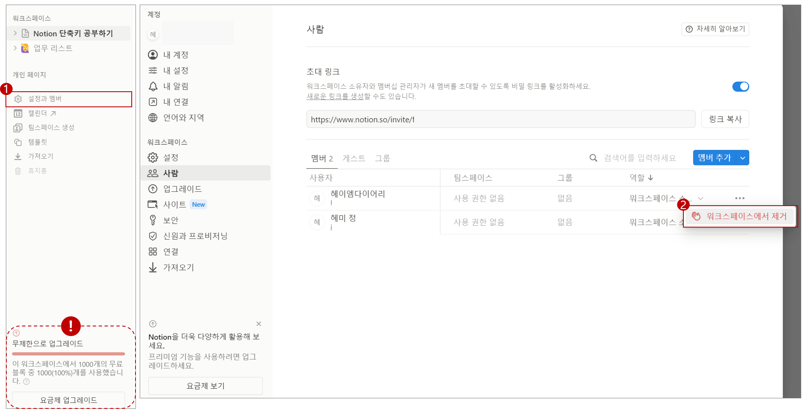Open the 업그레이드 up-arrow icon

tap(153, 189)
